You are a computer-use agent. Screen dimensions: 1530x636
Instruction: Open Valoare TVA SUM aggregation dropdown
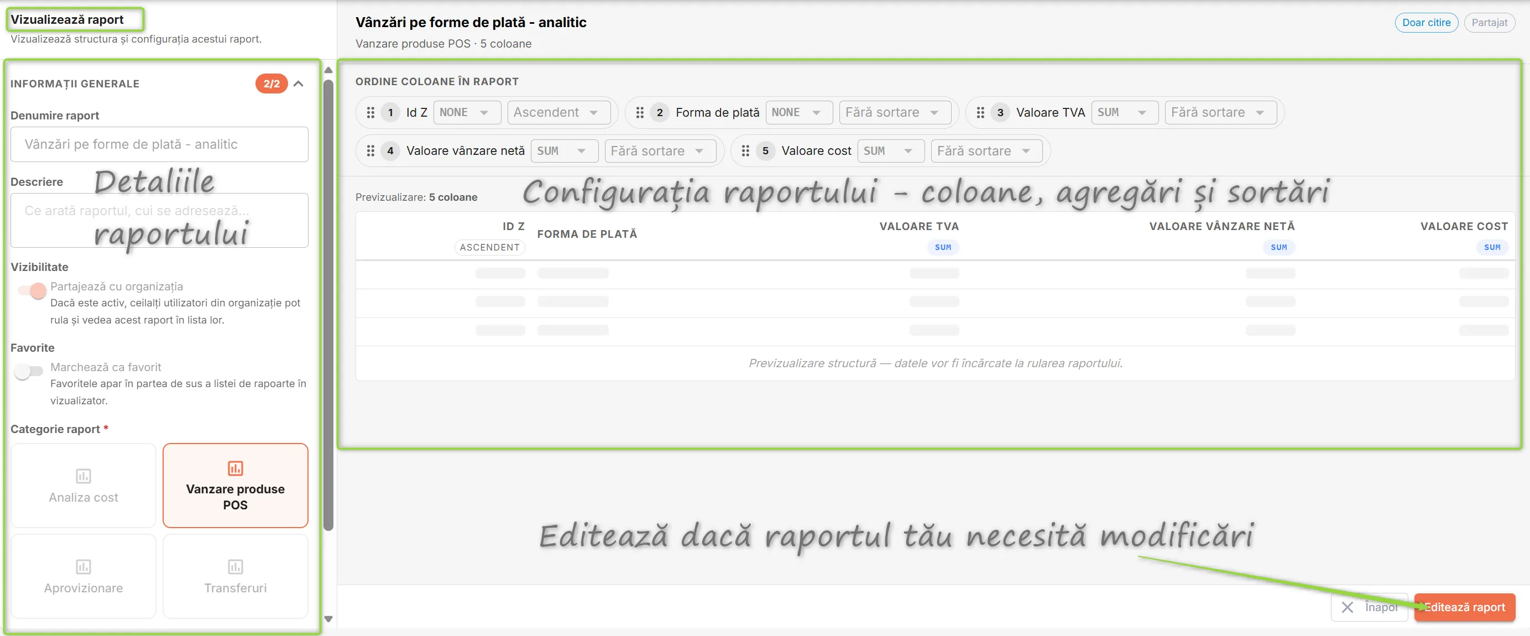pos(1124,112)
